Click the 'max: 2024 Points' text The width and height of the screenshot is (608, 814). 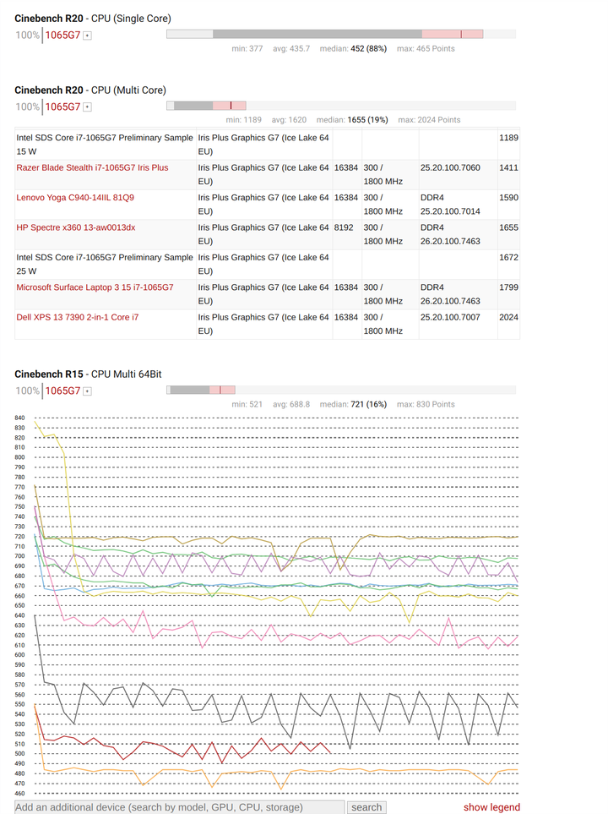click(429, 120)
